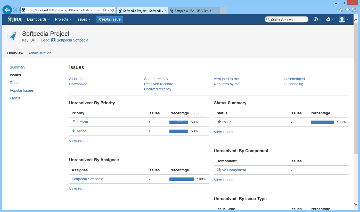Click the browser forward arrow button
This screenshot has height=212, width=360.
(16, 10)
